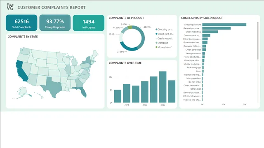The image size is (264, 148).
Task: Click the Government ben... label
Action: (192, 42)
